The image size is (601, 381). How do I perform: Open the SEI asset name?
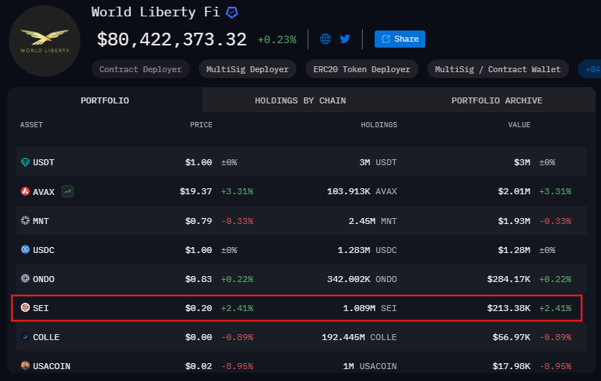pyautogui.click(x=41, y=308)
